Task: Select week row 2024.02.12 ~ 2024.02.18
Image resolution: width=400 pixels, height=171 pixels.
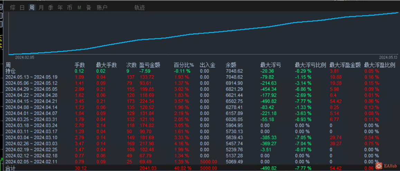Action: tap(200, 156)
